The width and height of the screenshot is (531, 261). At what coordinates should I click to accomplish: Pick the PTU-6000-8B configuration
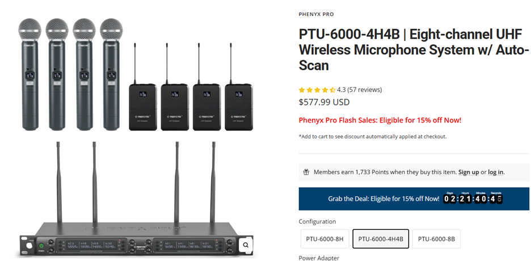[436, 239]
